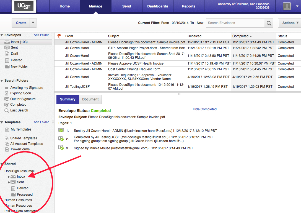Collapse the Templates section
Image resolution: width=301 pixels, height=213 pixels.
coord(2,122)
